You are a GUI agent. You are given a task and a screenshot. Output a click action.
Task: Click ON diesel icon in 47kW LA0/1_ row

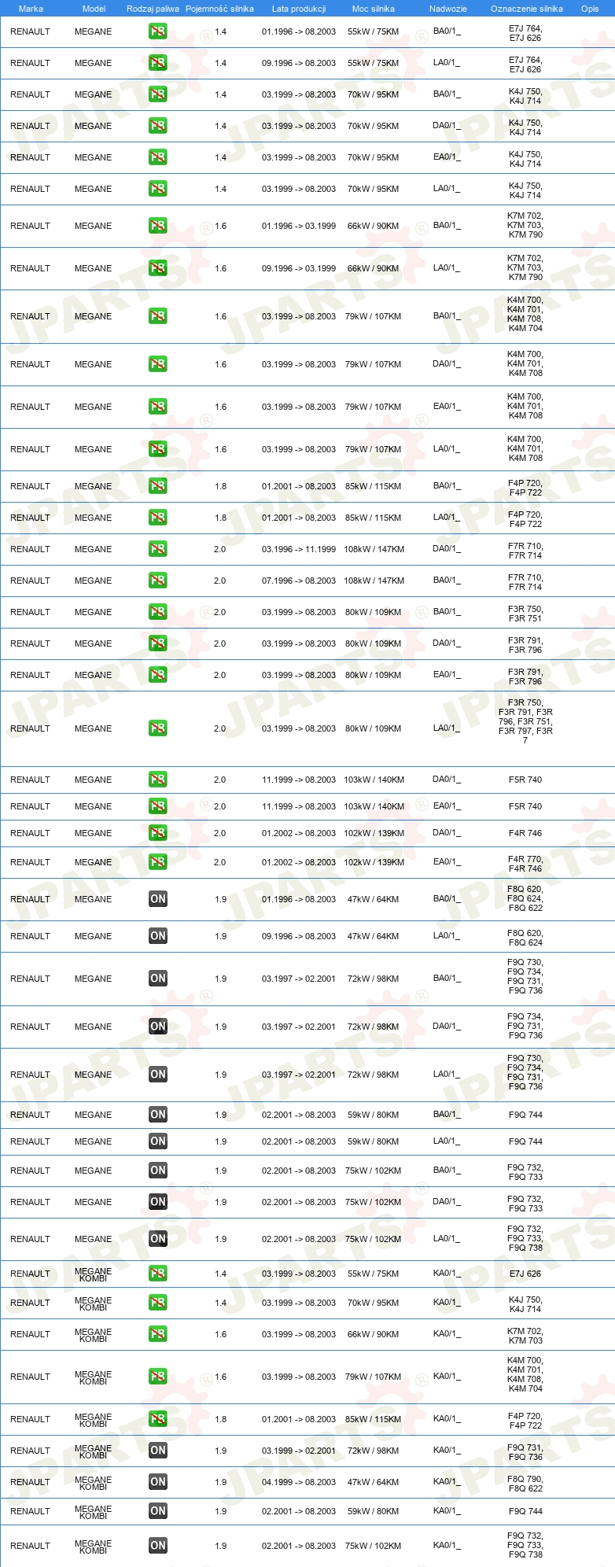[x=158, y=936]
